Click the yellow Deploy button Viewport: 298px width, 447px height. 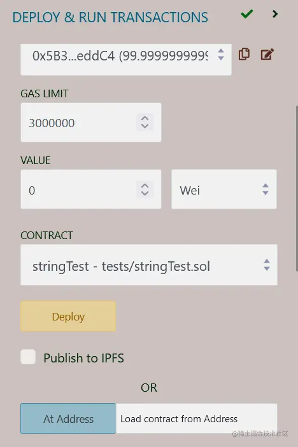pyautogui.click(x=68, y=316)
